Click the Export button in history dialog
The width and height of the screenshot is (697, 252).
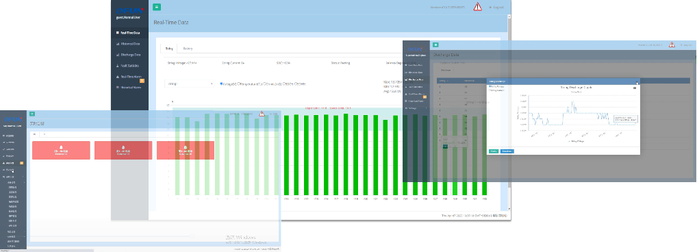coord(507,151)
